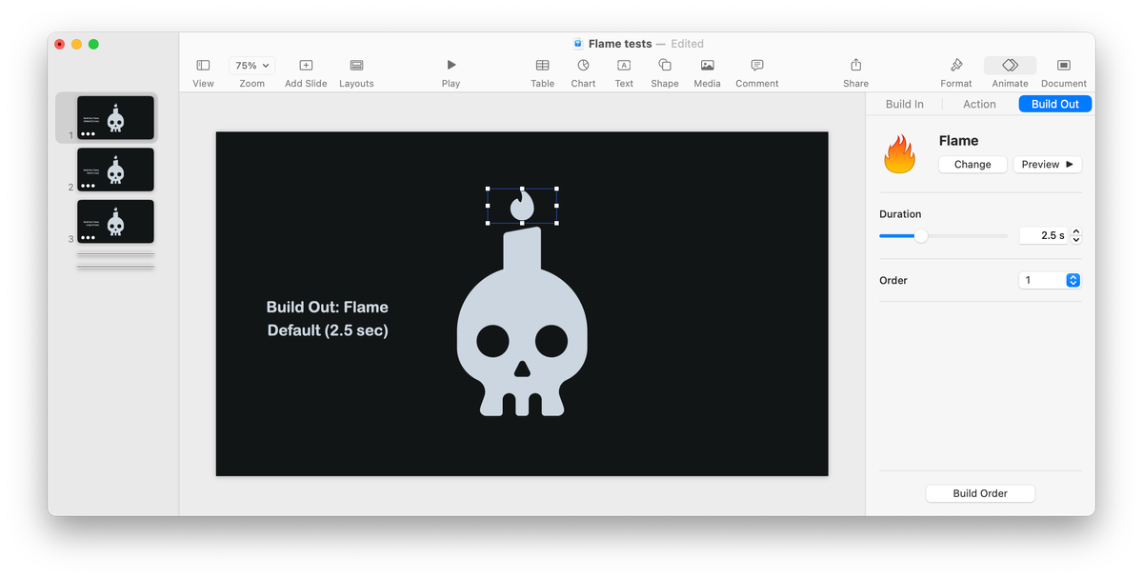The height and width of the screenshot is (579, 1143).
Task: Toggle the Format inspector panel
Action: pyautogui.click(x=956, y=66)
